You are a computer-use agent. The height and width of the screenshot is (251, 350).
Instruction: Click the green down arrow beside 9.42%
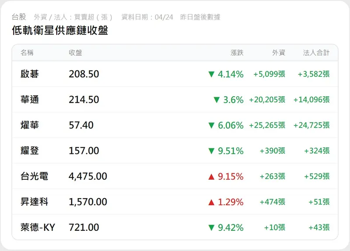[211, 228]
